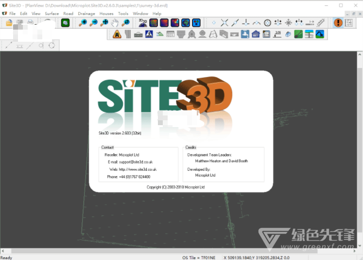Click the horizontal scrollbar right arrow
Viewport: 363px width, 260px height.
354,251
